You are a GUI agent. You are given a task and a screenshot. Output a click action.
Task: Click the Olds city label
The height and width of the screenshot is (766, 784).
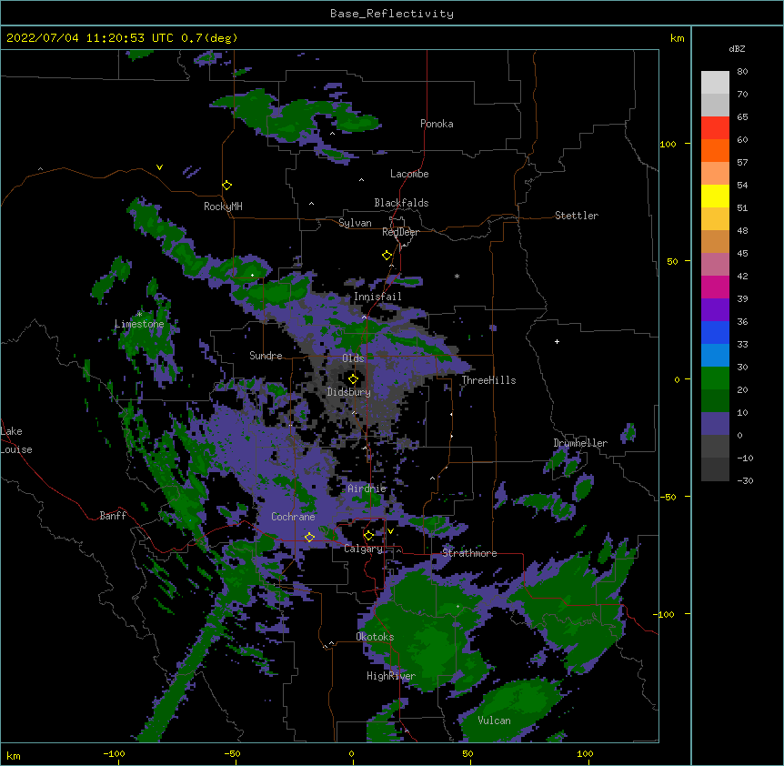(x=353, y=358)
